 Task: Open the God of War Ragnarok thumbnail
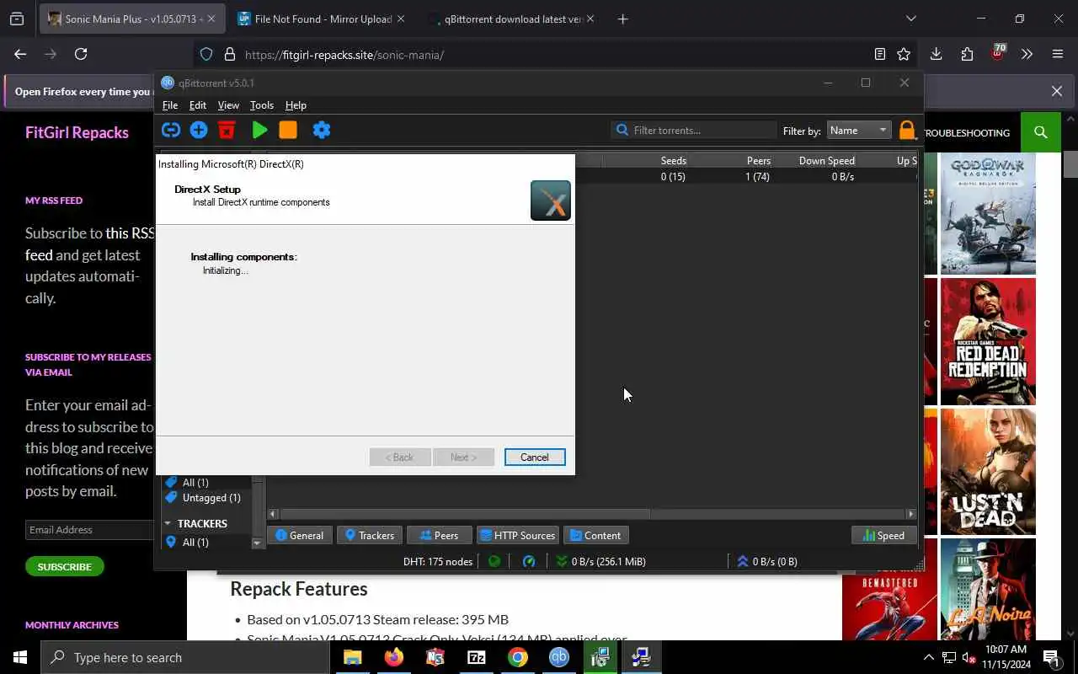tap(988, 213)
